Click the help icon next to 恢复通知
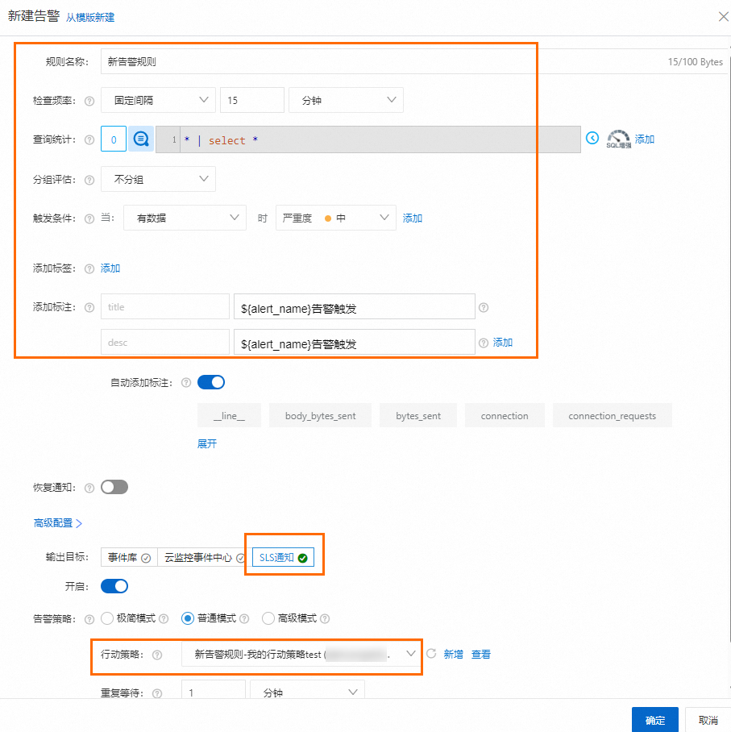The width and height of the screenshot is (731, 732). pos(89,488)
